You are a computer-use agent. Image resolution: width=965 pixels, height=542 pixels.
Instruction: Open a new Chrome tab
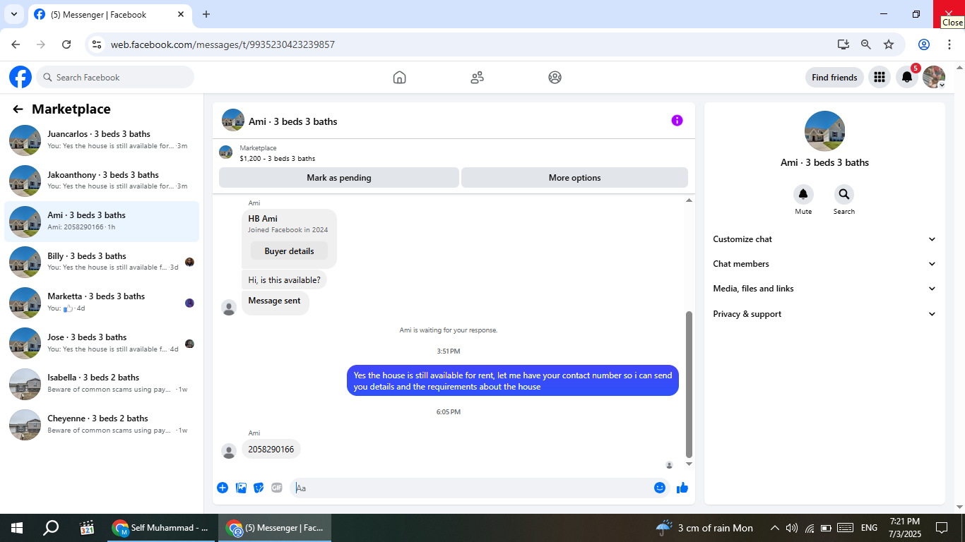[x=206, y=14]
